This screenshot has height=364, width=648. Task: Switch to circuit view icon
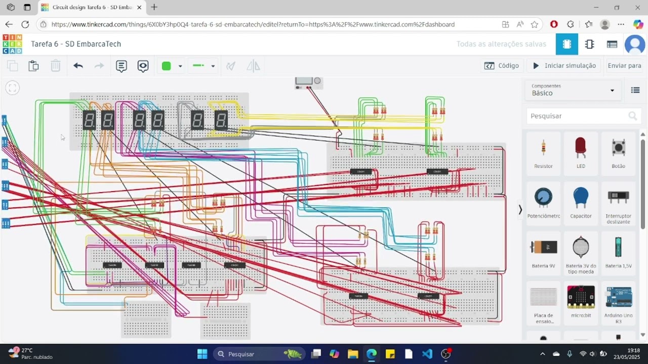(x=567, y=44)
